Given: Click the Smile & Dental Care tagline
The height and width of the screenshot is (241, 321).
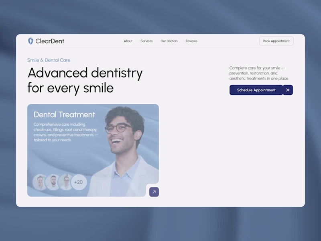Looking at the screenshot, I should pos(49,60).
